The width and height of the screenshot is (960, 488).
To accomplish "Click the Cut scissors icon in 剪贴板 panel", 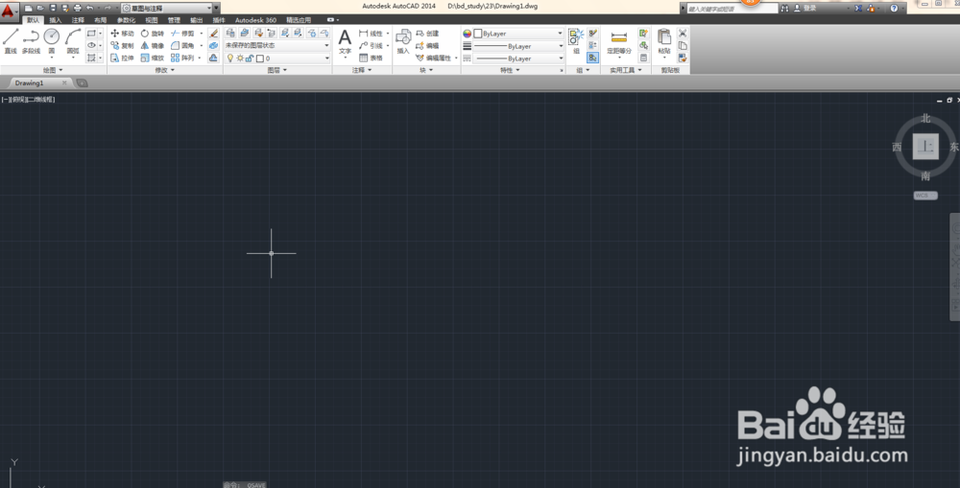I will click(x=683, y=33).
